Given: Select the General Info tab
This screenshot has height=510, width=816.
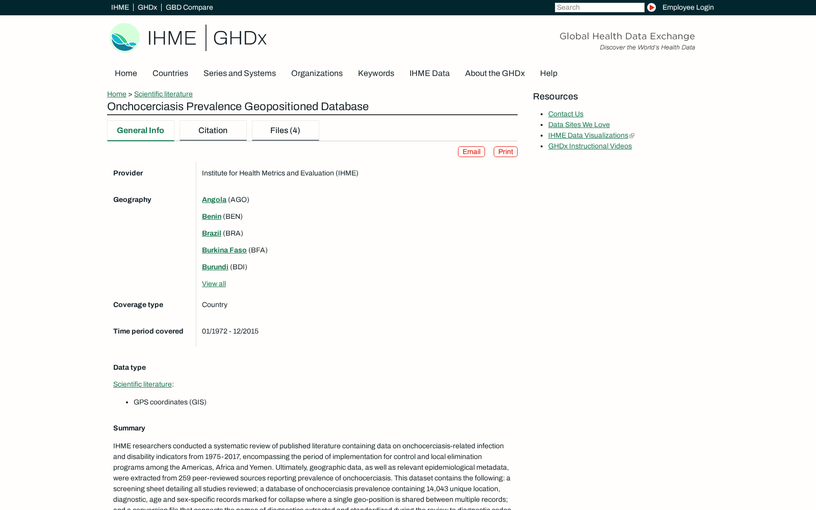Looking at the screenshot, I should (141, 131).
